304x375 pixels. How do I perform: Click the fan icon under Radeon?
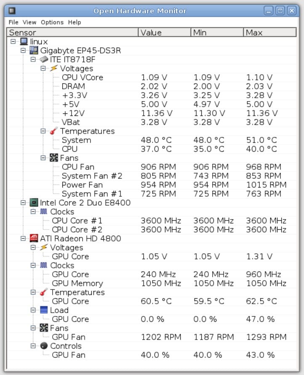44,328
